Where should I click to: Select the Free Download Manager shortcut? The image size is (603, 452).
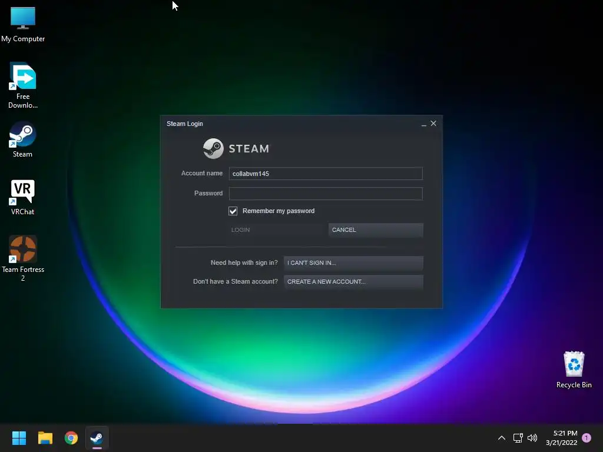23,85
